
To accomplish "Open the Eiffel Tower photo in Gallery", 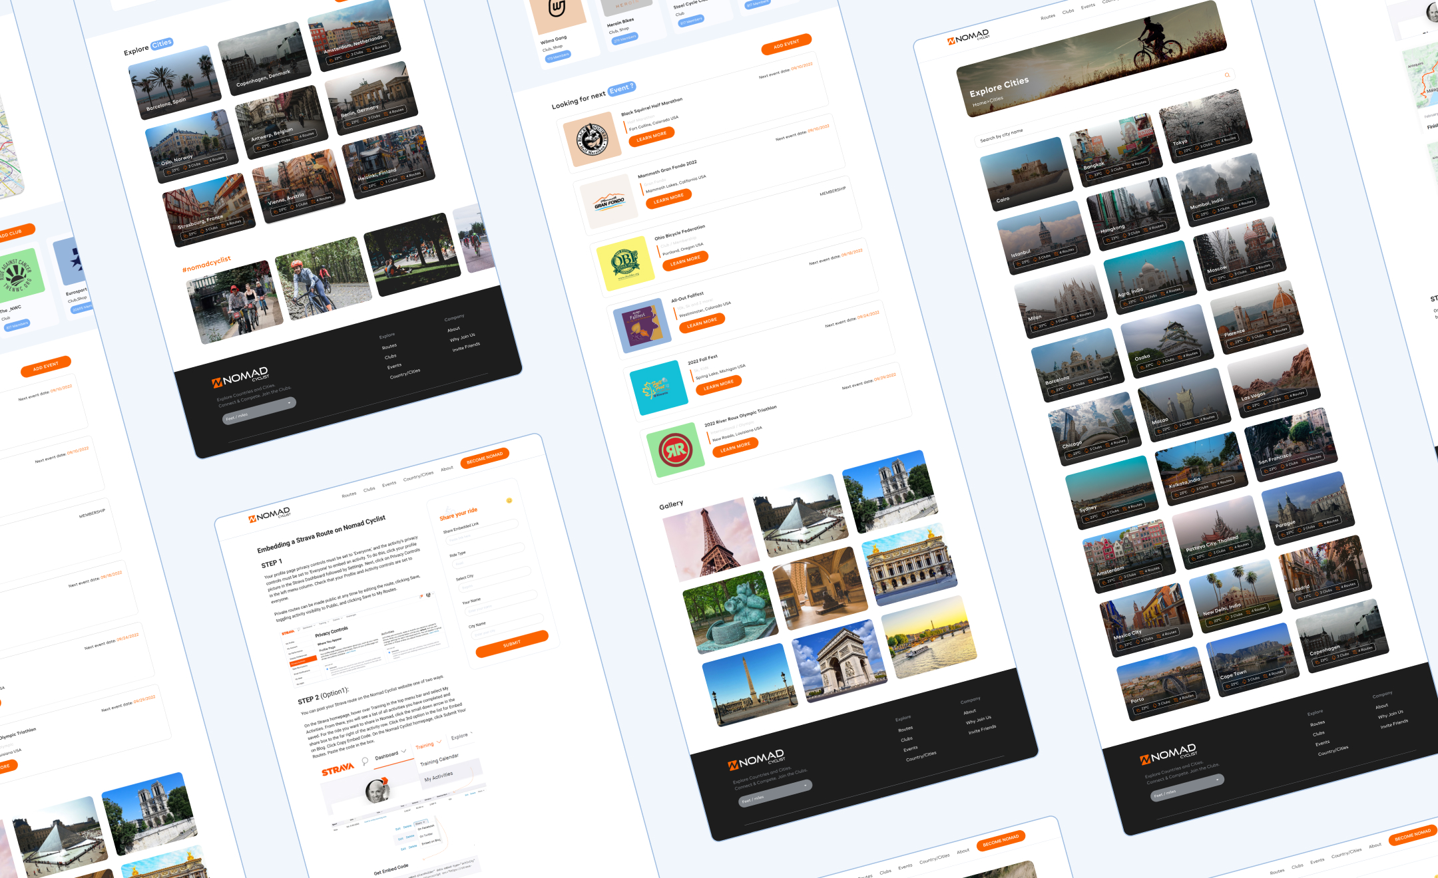I will point(710,538).
